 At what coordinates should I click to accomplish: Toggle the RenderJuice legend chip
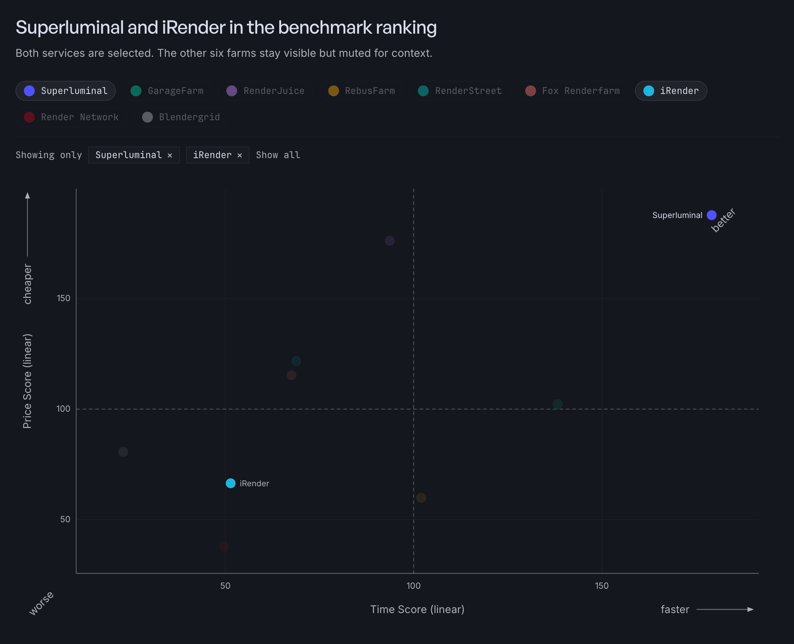[265, 91]
